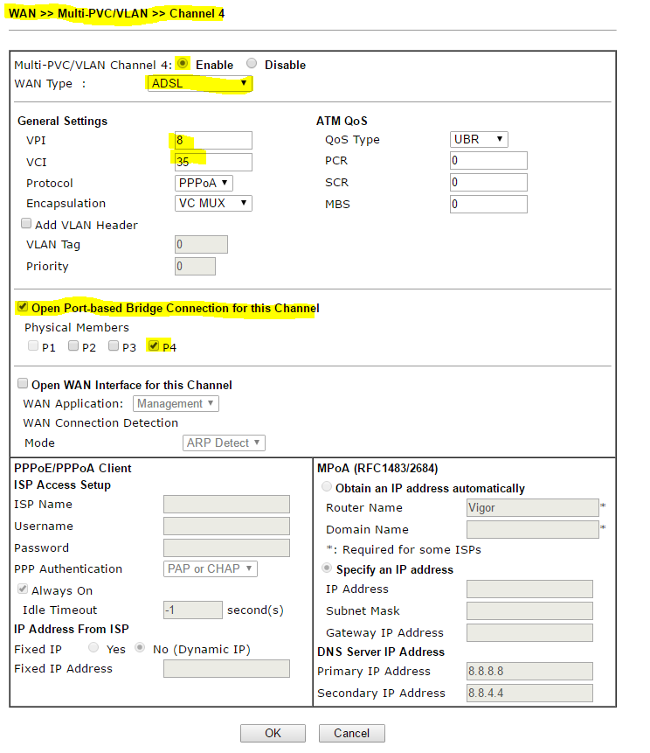Uncheck the P4 physical member checkbox

tap(154, 346)
